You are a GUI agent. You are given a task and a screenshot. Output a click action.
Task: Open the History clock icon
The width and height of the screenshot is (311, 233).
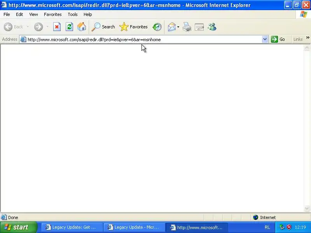(x=157, y=27)
